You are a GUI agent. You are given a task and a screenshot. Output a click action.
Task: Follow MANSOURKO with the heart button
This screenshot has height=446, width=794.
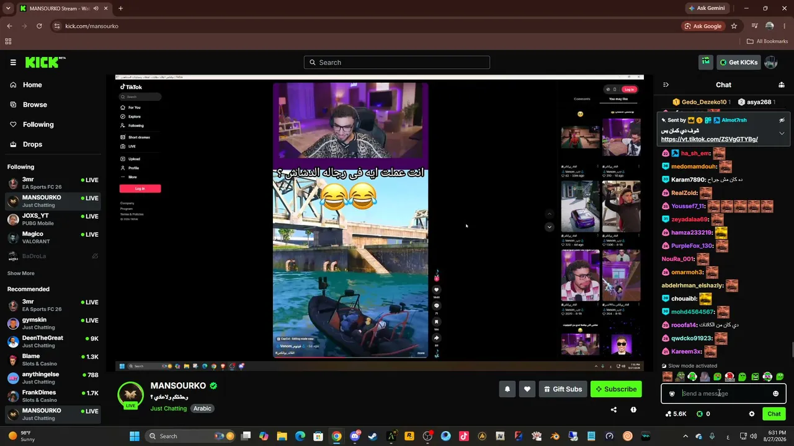click(527, 389)
